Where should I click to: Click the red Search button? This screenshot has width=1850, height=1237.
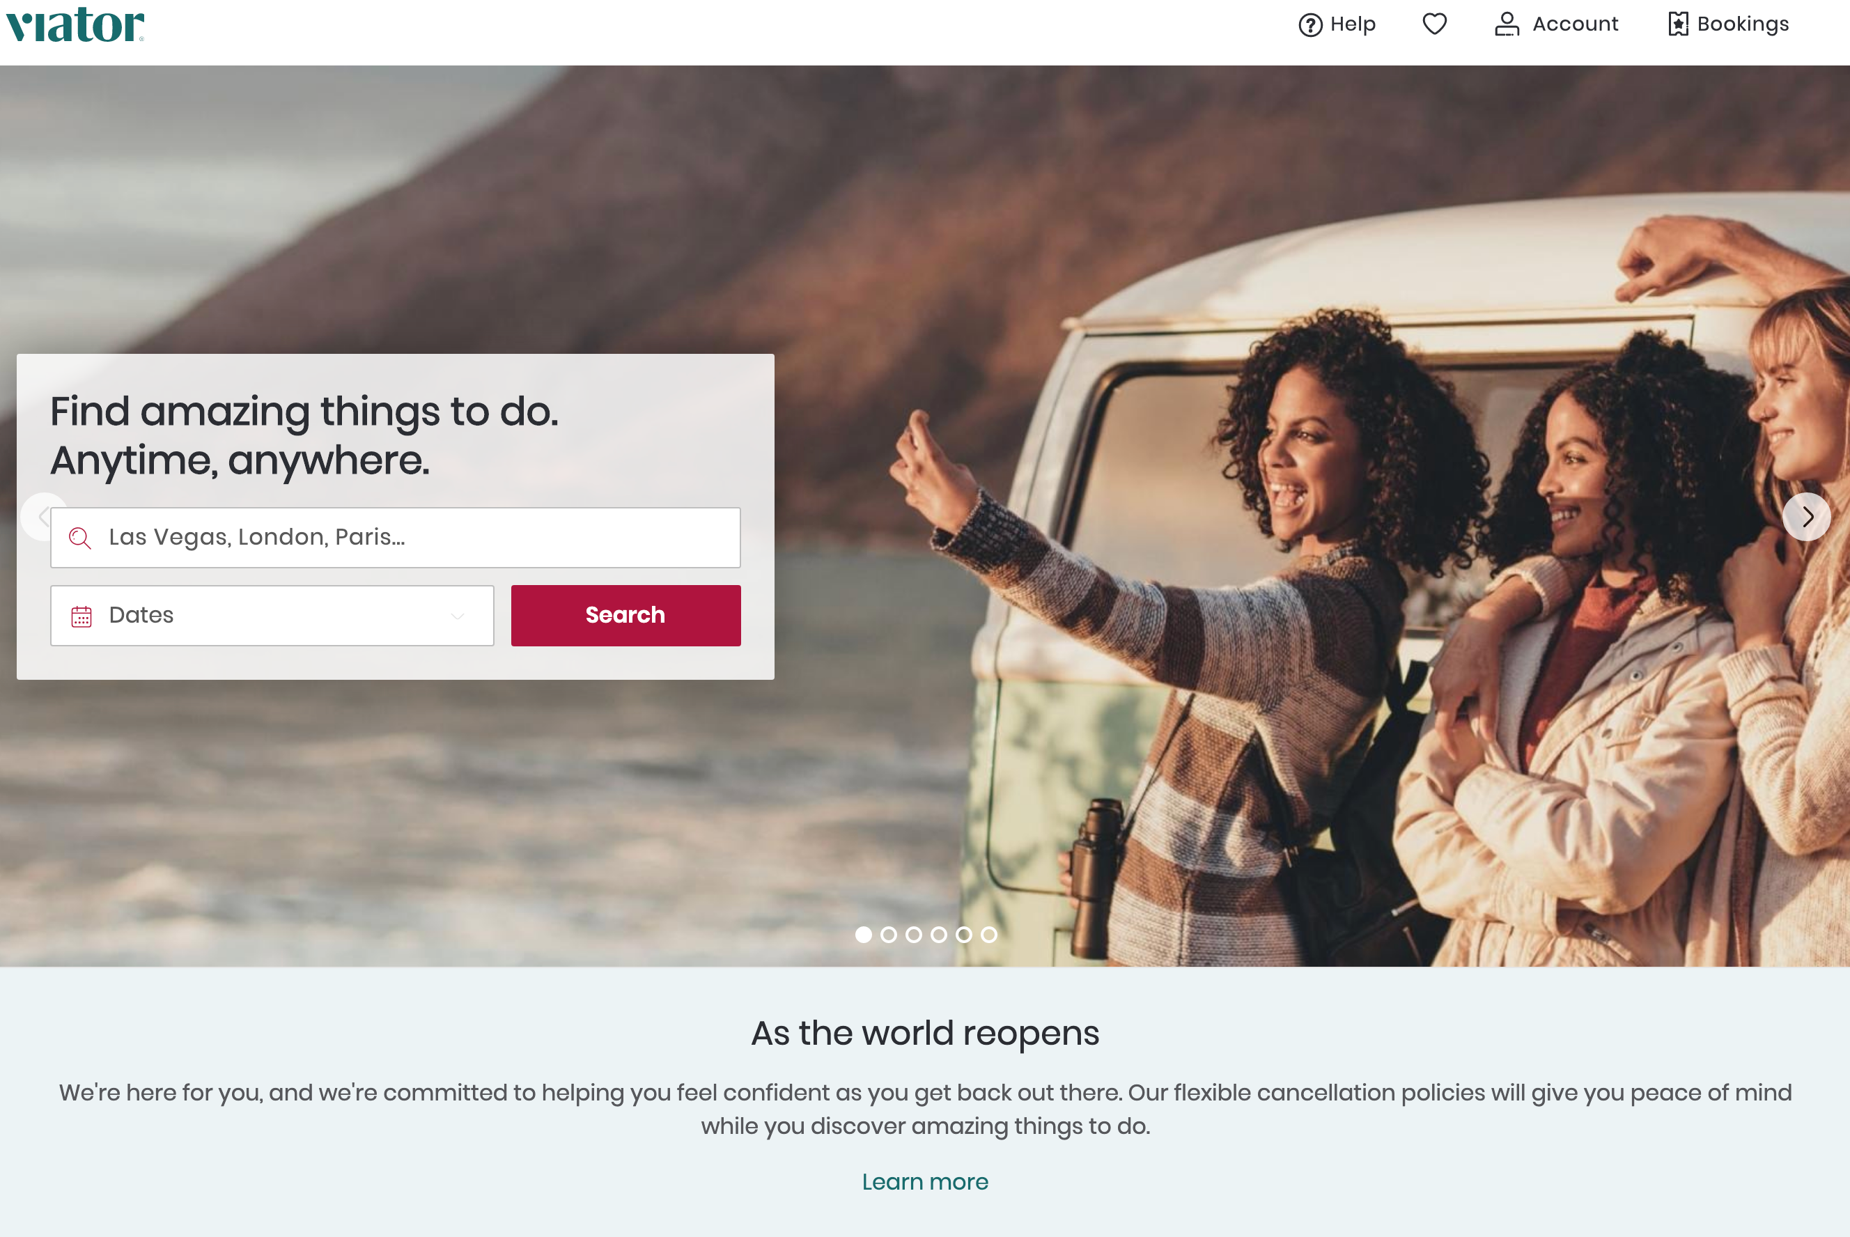(625, 615)
